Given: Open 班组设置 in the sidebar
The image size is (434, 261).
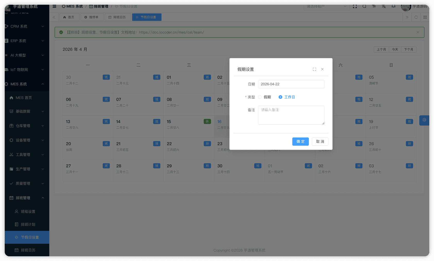Looking at the screenshot, I should click(28, 212).
